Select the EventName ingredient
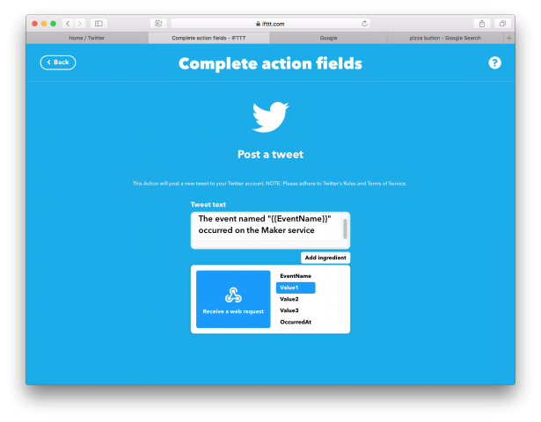The width and height of the screenshot is (541, 422). pos(296,276)
